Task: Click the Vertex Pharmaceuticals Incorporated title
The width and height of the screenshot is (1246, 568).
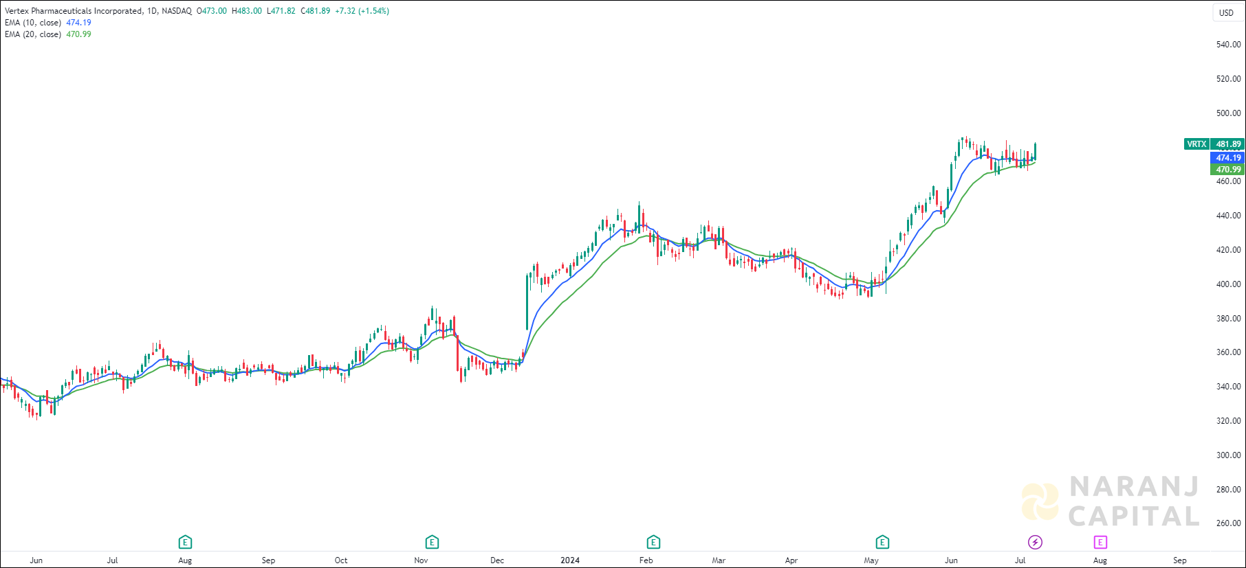Action: tap(74, 11)
